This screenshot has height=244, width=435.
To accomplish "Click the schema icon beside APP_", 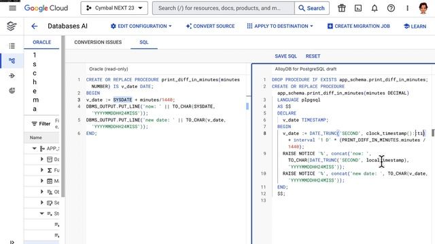I will [42, 149].
